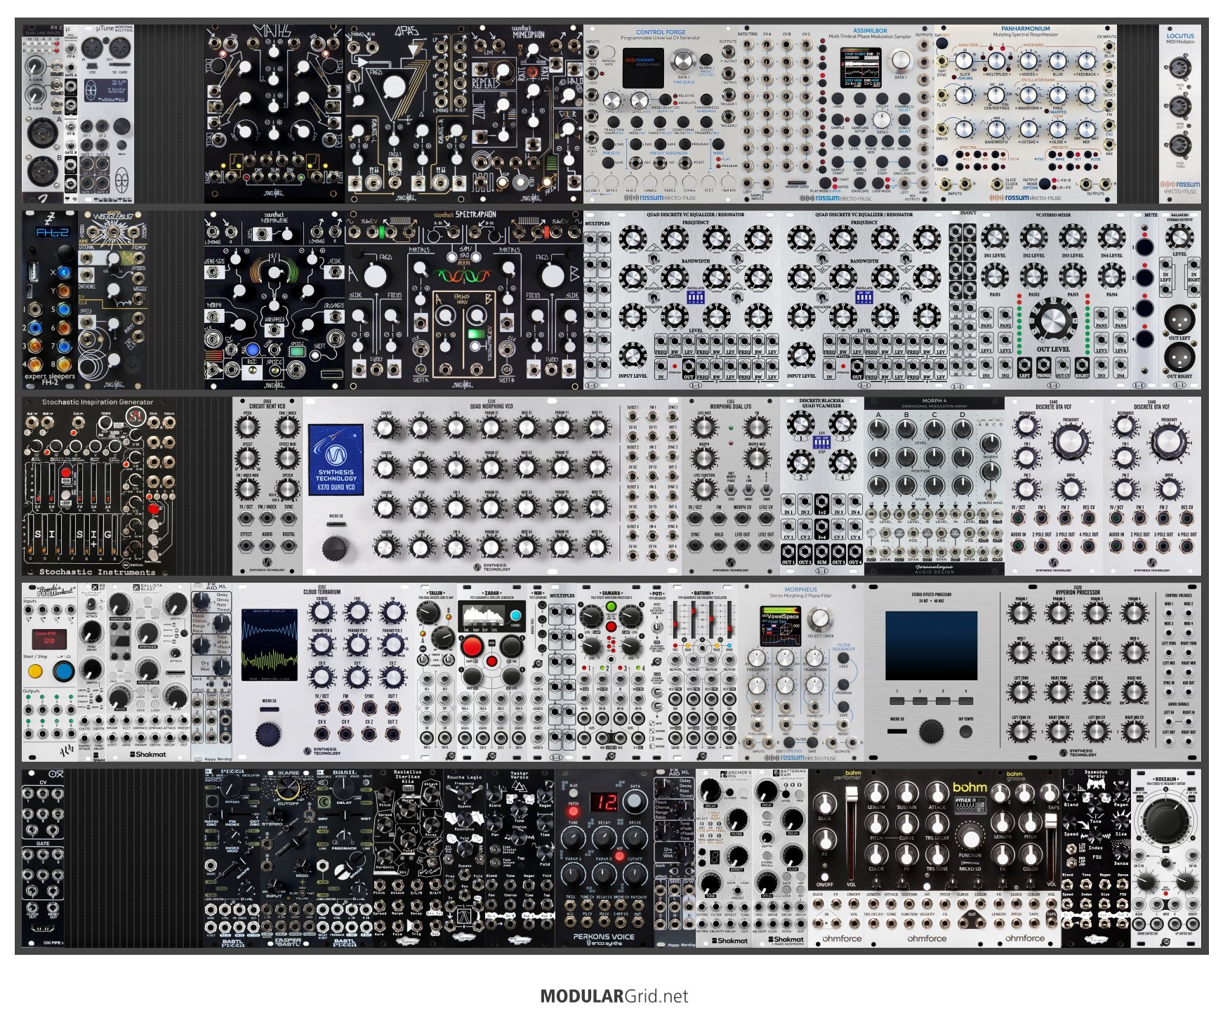Toggle the channel 4 button on the MUTE module
1230x1011 pixels.
pyautogui.click(x=1144, y=339)
